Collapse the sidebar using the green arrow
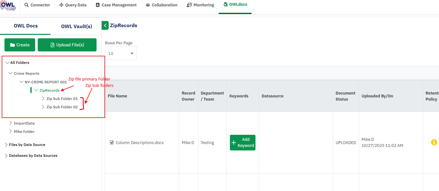Image resolution: width=439 pixels, height=191 pixels. [x=105, y=26]
